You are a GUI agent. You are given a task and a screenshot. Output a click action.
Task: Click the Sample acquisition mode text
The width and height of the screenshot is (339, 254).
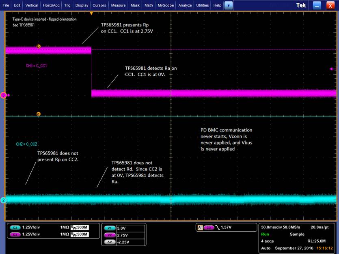click(x=297, y=234)
